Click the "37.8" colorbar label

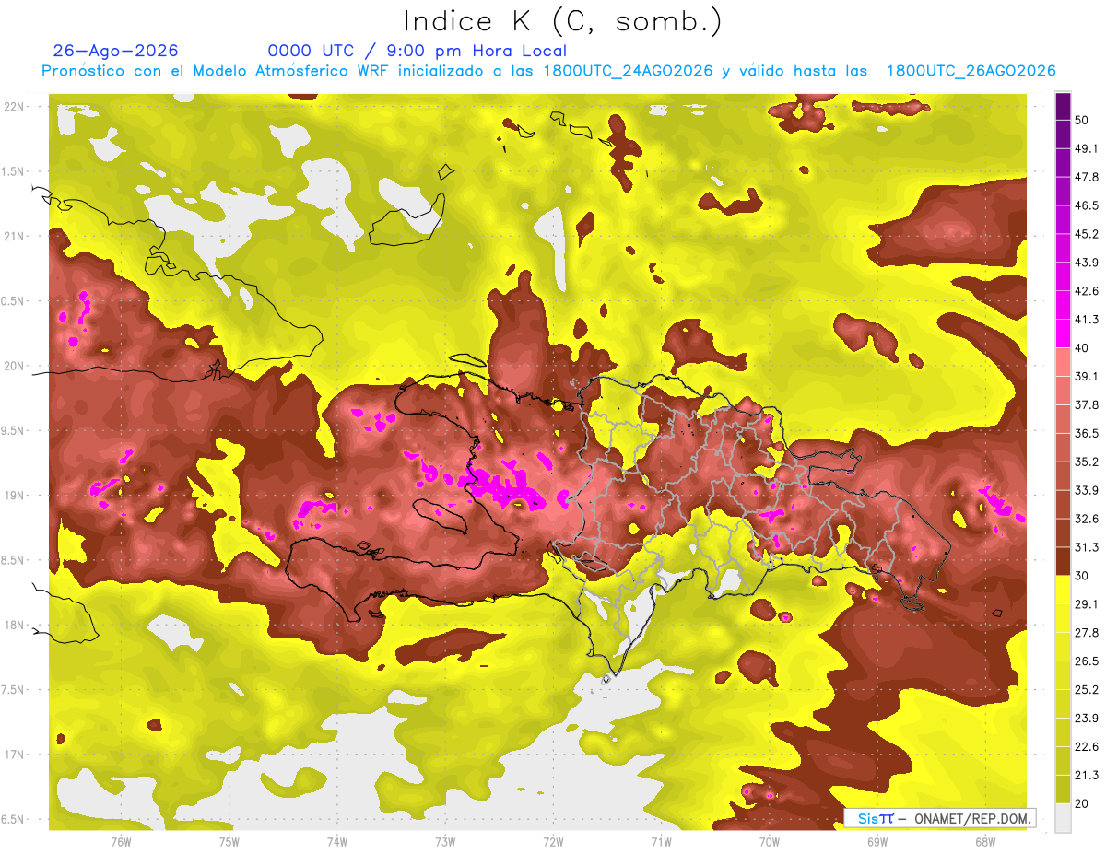click(x=1087, y=404)
